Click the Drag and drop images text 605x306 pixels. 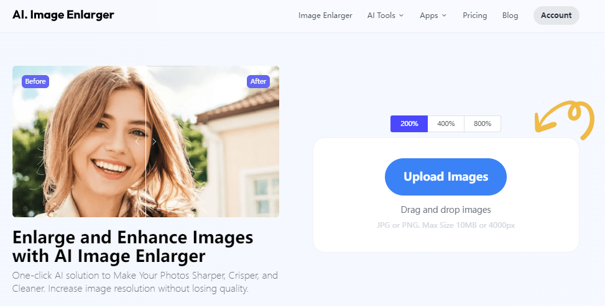(446, 210)
